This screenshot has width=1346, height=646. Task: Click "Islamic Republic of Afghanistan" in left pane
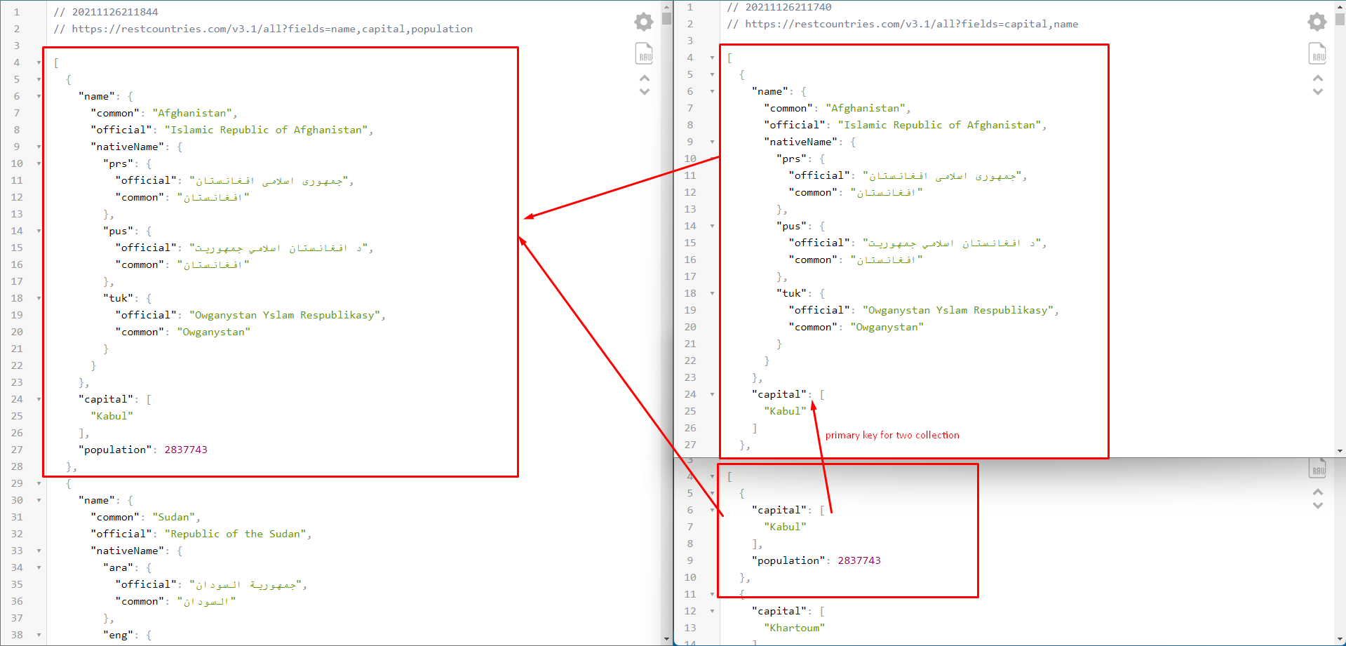(x=267, y=130)
